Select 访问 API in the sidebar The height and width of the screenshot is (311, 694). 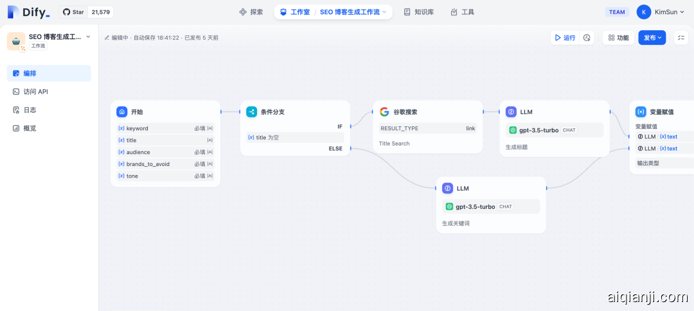pyautogui.click(x=36, y=92)
